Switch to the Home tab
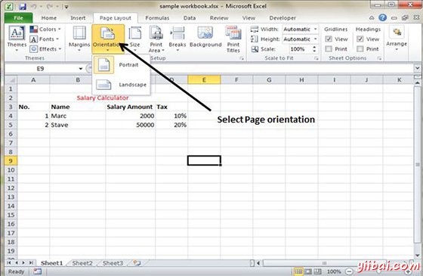Viewport: 423px width, 276px height. (49, 18)
